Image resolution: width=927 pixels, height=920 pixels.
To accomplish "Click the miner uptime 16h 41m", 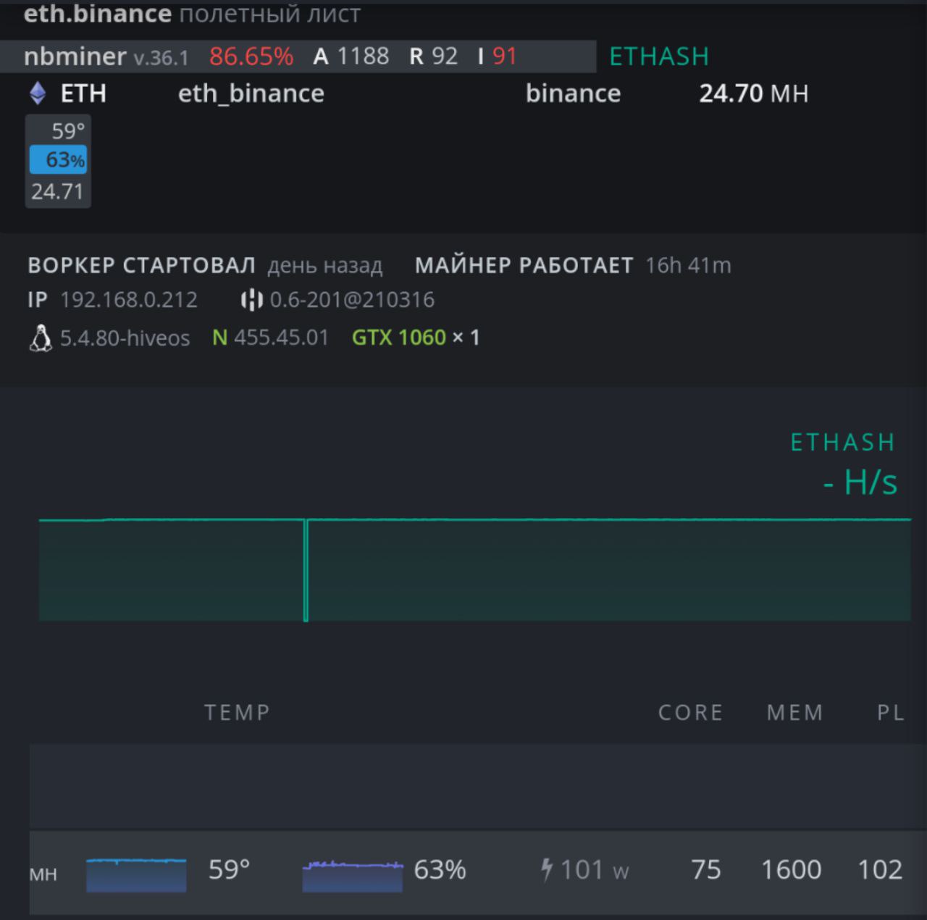I will click(x=688, y=266).
